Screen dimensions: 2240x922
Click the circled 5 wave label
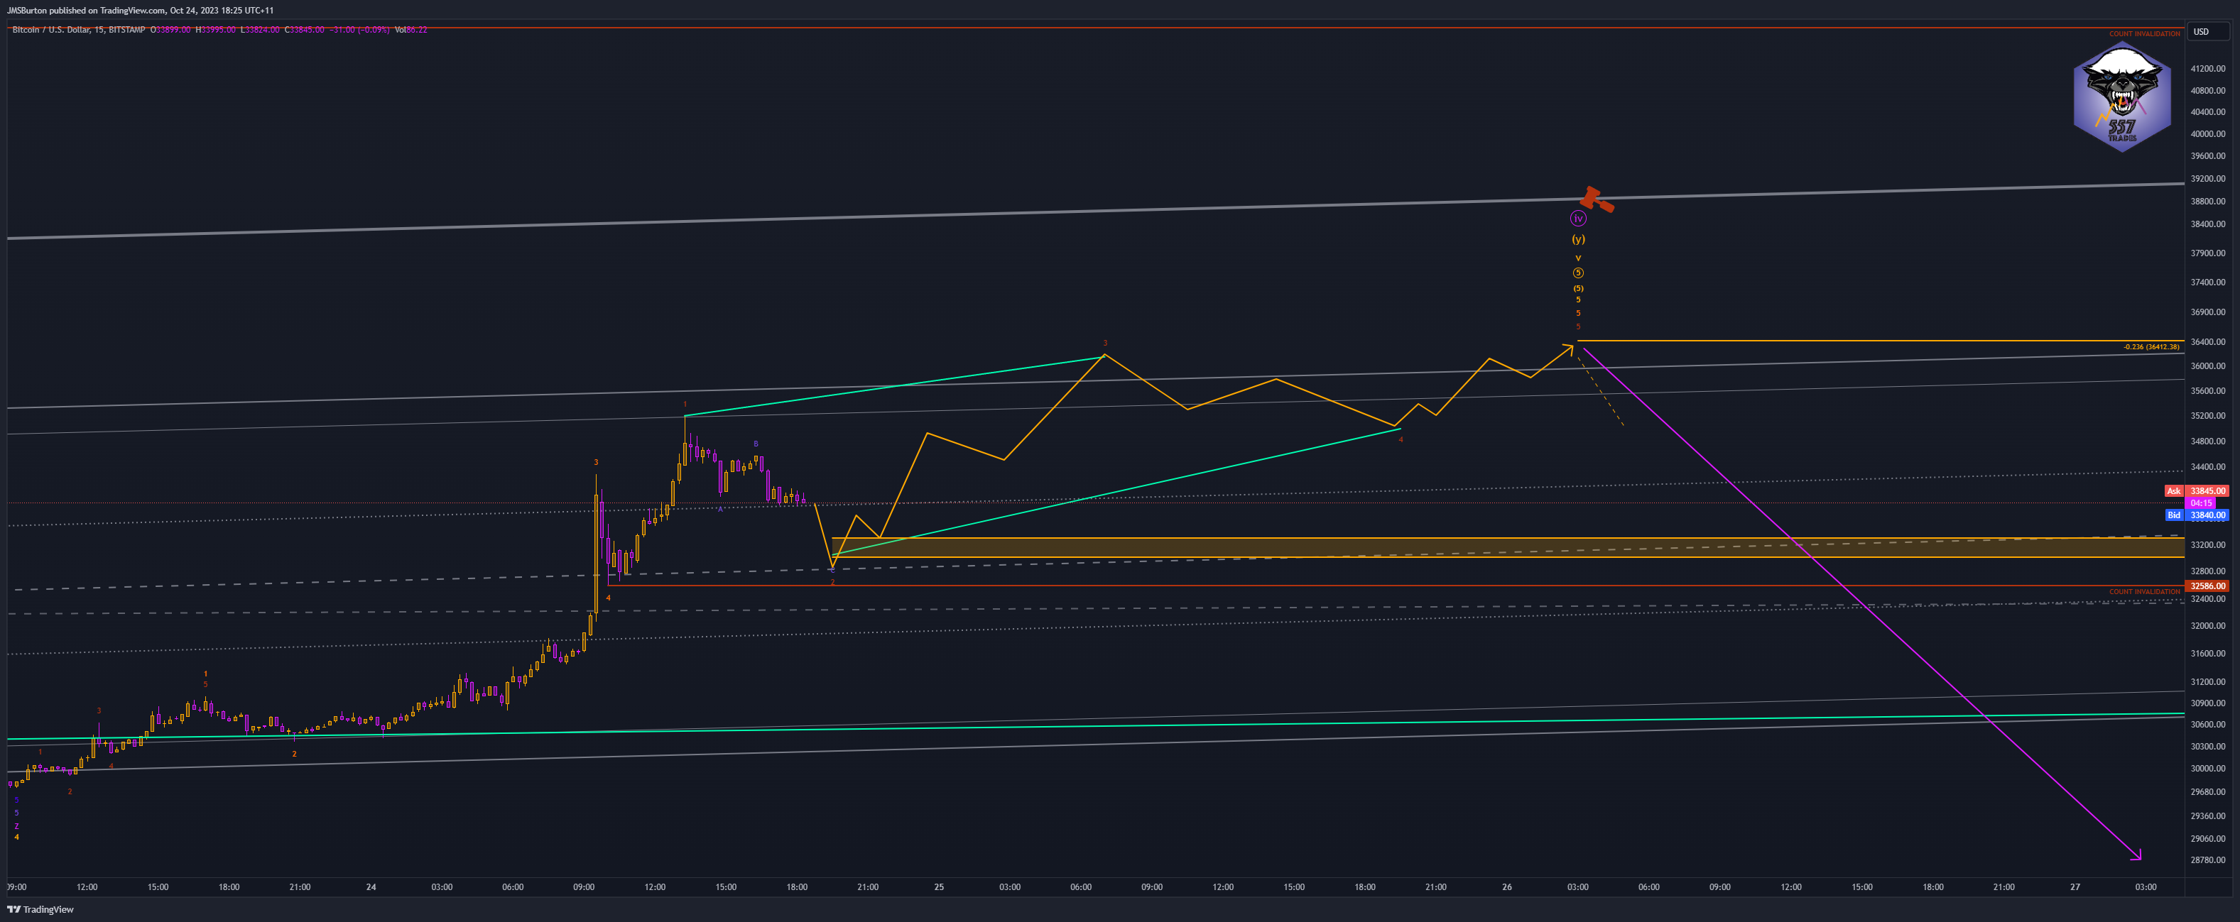[1578, 273]
